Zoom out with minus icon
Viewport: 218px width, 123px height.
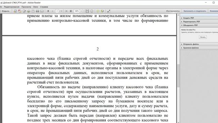(x=66, y=11)
